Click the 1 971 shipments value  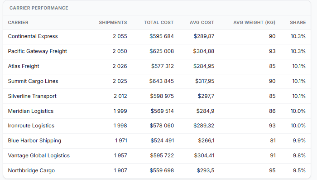click(121, 141)
